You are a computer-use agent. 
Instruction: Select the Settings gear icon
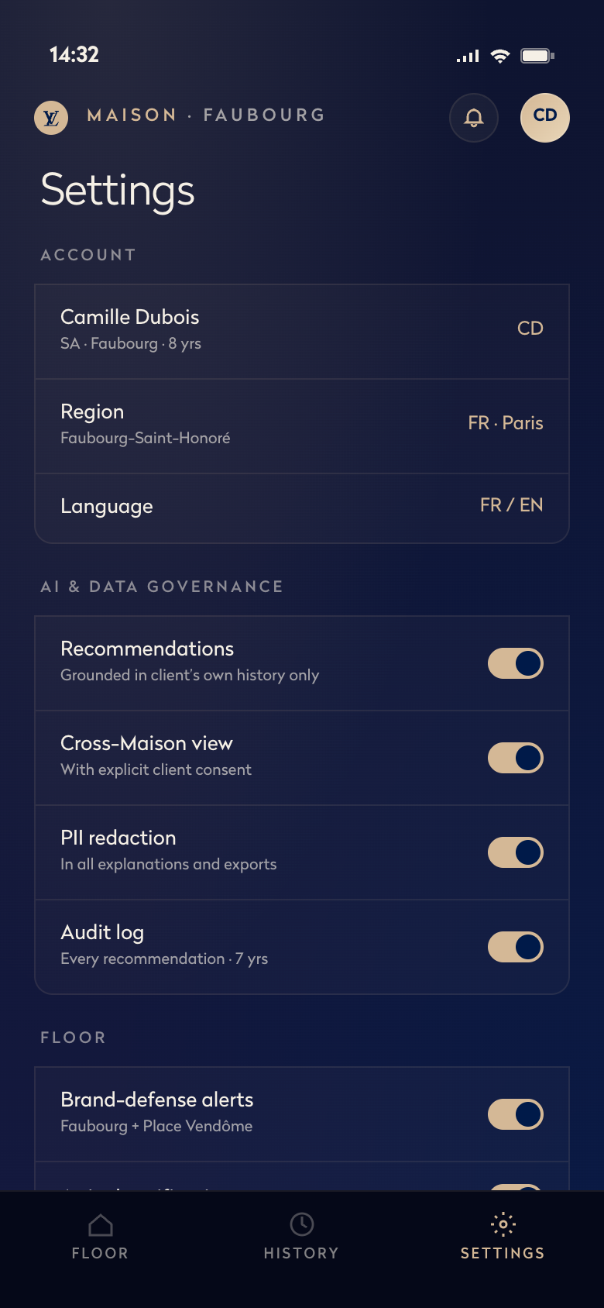coord(503,1224)
